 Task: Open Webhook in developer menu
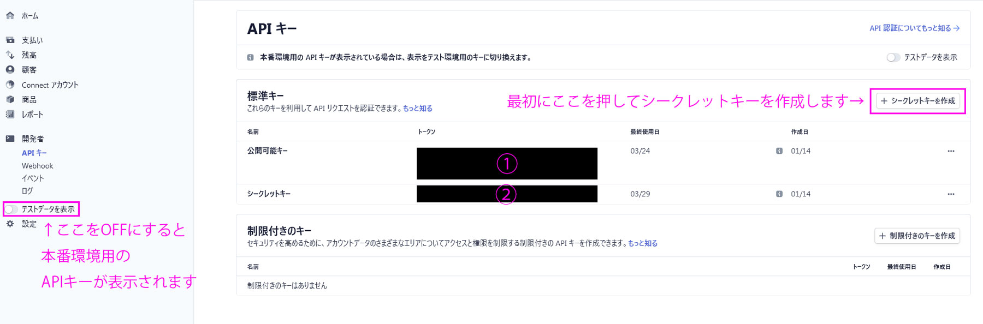coord(37,166)
